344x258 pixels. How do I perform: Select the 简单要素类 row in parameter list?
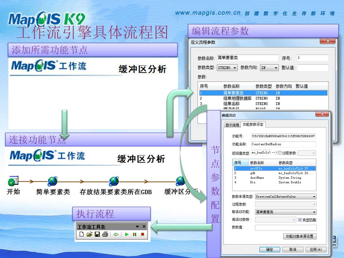point(263,93)
